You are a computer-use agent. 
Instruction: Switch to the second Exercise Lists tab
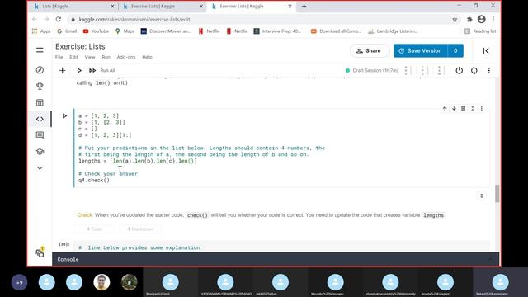[x=163, y=7]
